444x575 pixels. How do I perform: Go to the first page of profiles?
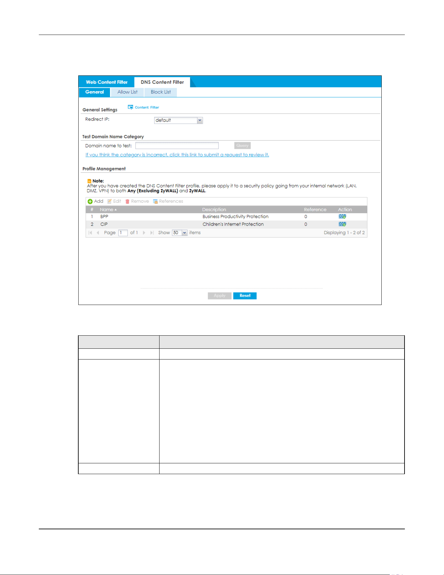tap(90, 233)
